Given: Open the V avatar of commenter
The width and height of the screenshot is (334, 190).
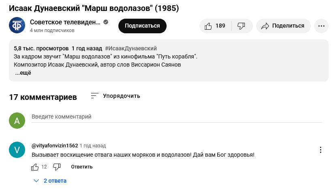Looking at the screenshot, I should (17, 150).
